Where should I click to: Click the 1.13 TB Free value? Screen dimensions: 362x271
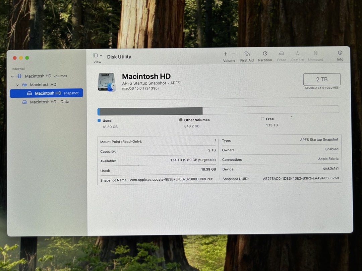tap(272, 125)
